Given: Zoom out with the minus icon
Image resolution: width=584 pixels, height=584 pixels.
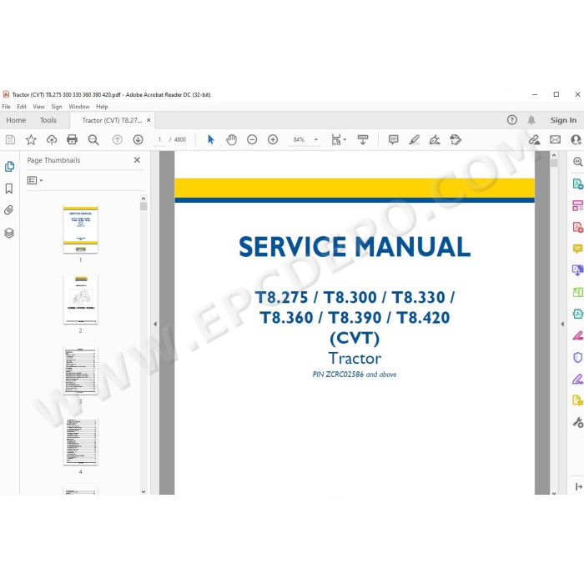Looking at the screenshot, I should pos(252,139).
